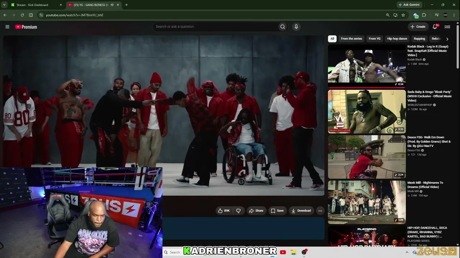Start voice search with the microphone

(x=296, y=27)
